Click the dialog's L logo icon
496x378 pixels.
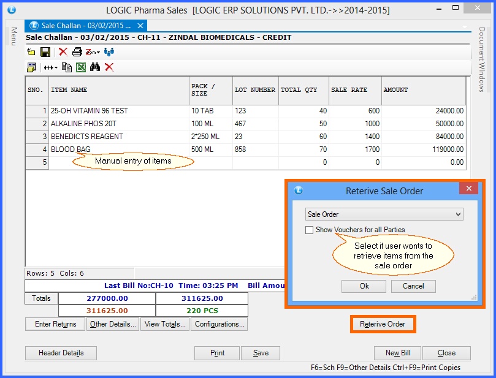(299, 191)
